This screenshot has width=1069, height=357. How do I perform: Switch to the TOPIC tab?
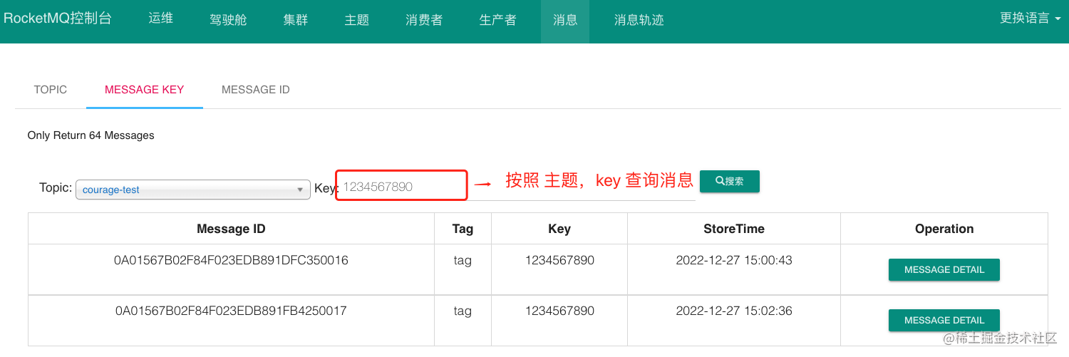coord(51,90)
